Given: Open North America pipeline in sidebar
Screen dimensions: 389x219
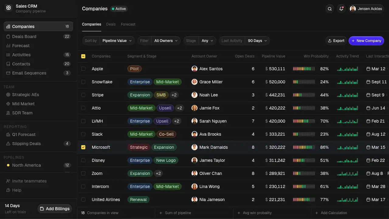Looking at the screenshot, I should coord(38,165).
